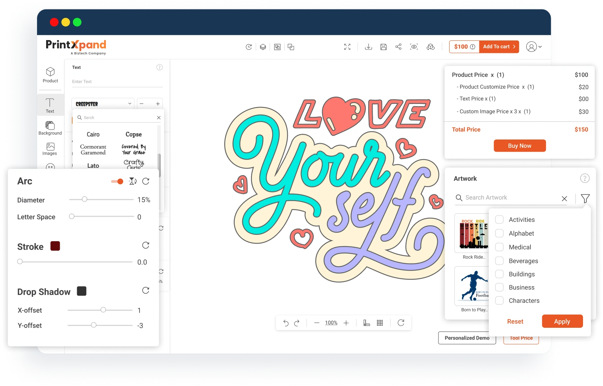Expand the user account menu
Screen dimensions: 603x386
(x=534, y=47)
